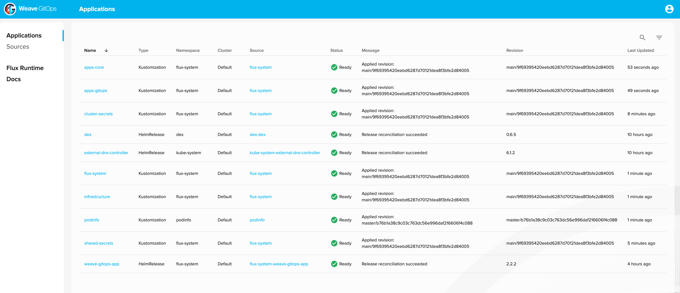This screenshot has width=680, height=293.
Task: Open the infrastructure application link
Action: [x=97, y=197]
